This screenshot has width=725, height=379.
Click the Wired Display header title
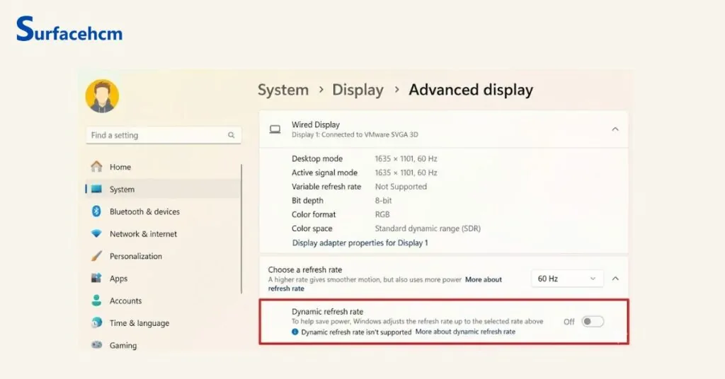pyautogui.click(x=315, y=124)
